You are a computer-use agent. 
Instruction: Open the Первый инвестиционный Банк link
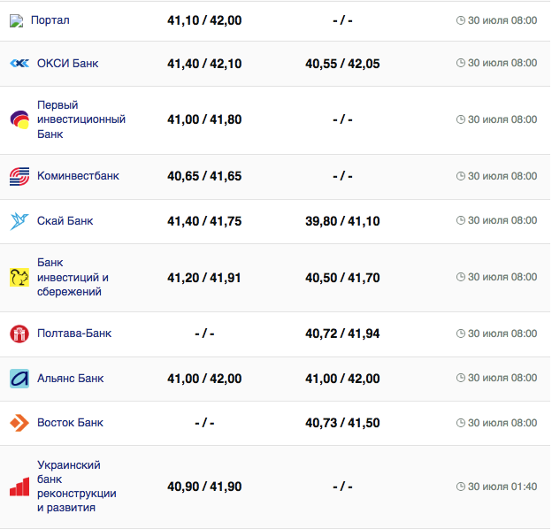coord(80,119)
